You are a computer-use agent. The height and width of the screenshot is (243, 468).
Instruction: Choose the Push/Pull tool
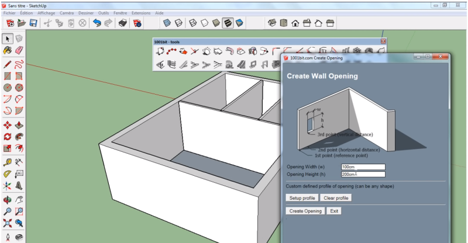[19, 125]
